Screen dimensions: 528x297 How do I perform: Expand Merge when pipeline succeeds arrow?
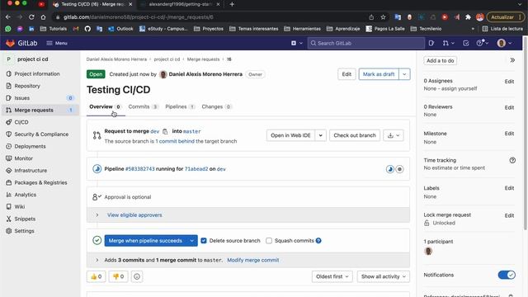[x=191, y=240]
